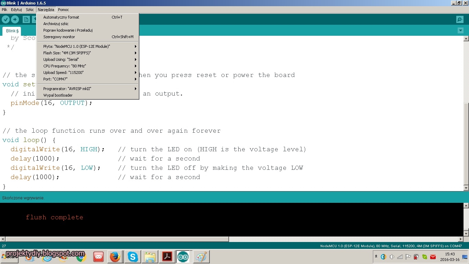Click the Show desktop tray button
This screenshot has width=469, height=264.
(x=465, y=257)
